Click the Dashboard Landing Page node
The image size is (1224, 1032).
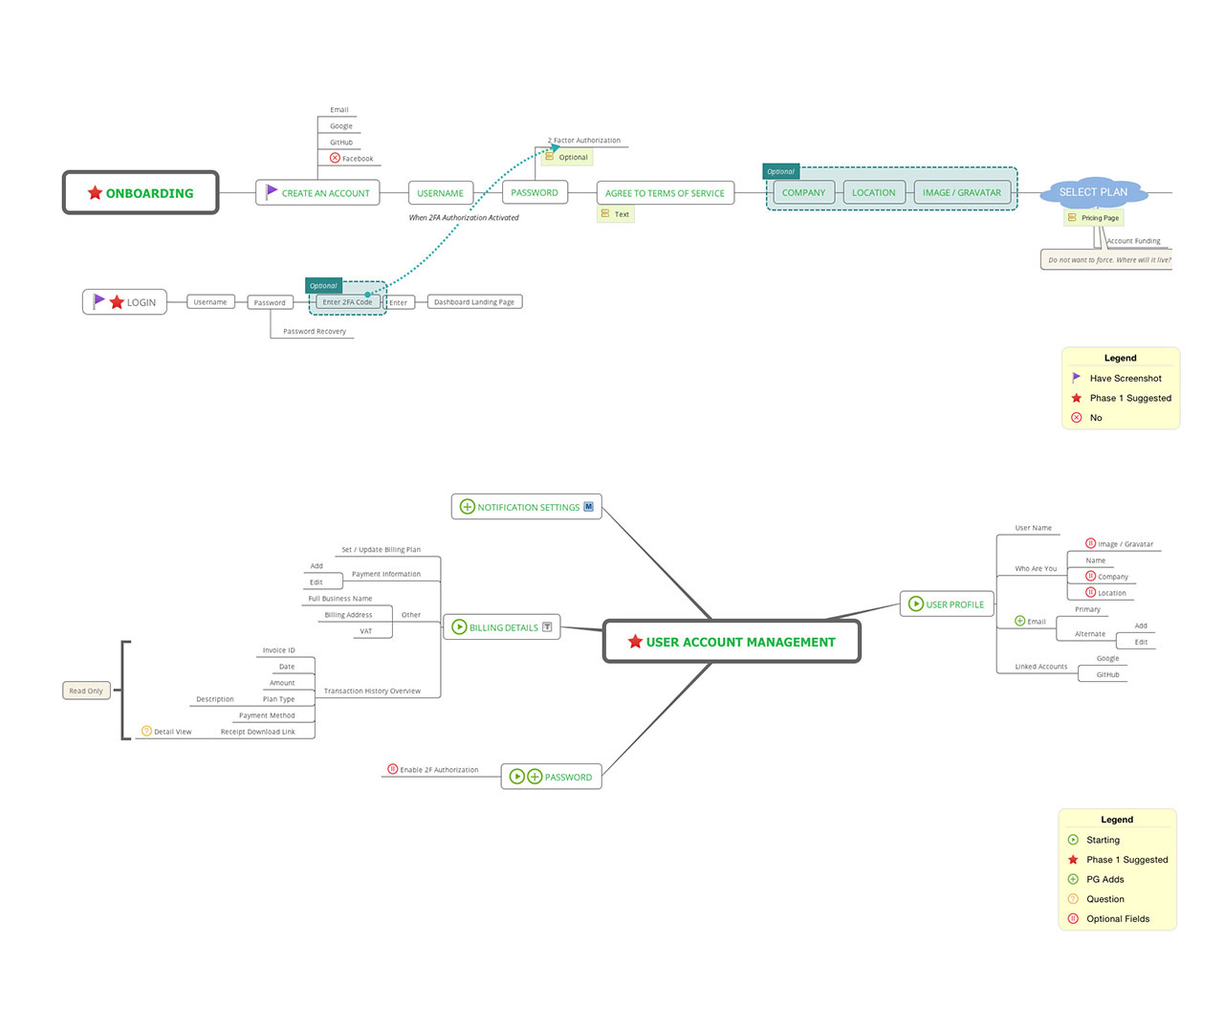coord(473,302)
